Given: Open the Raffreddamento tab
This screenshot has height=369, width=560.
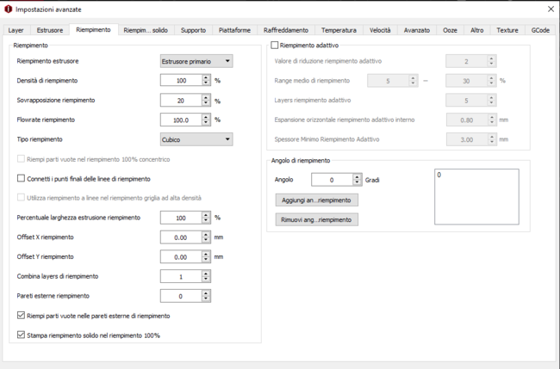Looking at the screenshot, I should pos(285,30).
